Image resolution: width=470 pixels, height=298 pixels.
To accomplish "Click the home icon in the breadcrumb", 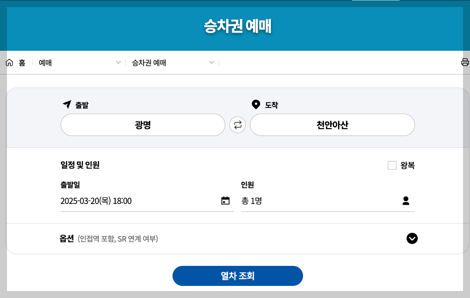I will click(9, 62).
